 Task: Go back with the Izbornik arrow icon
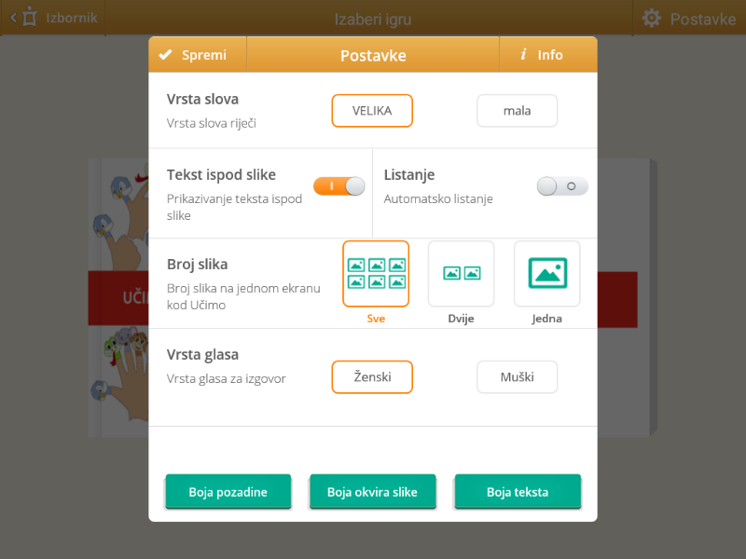click(x=13, y=18)
